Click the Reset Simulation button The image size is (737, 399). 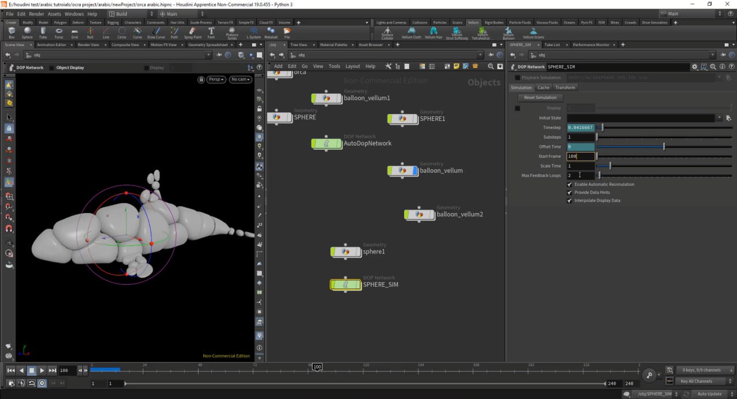(x=540, y=97)
